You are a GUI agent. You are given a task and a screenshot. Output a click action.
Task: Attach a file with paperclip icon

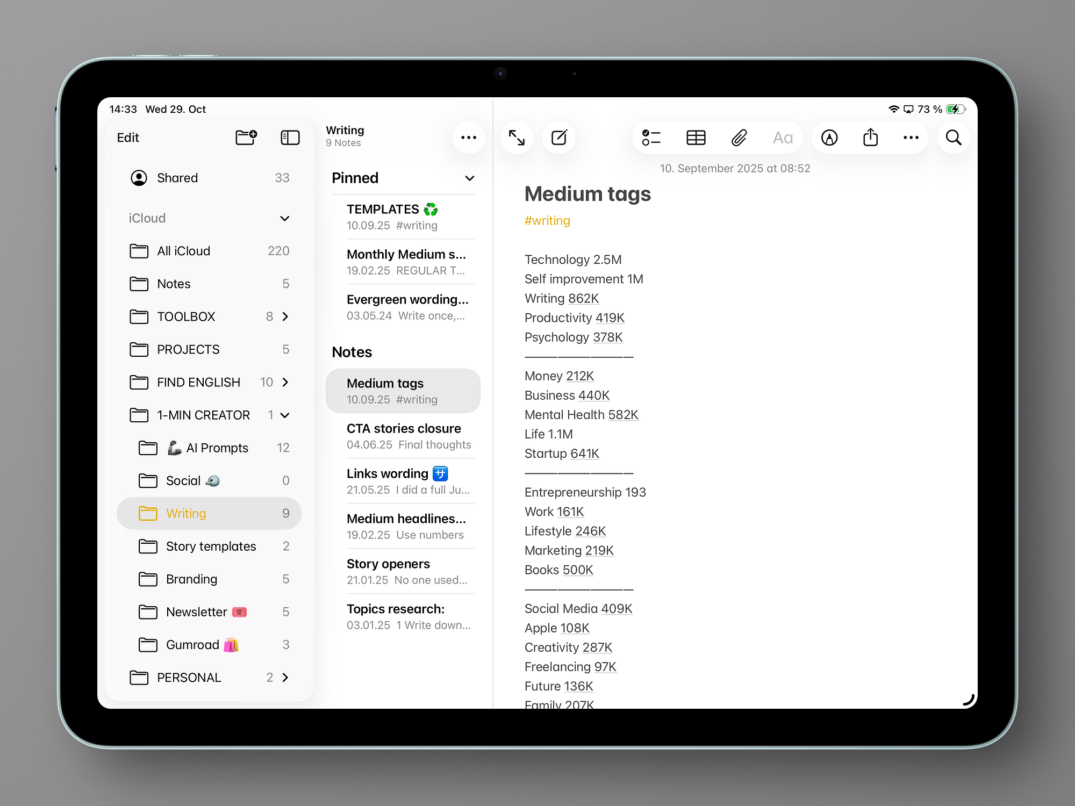(739, 138)
